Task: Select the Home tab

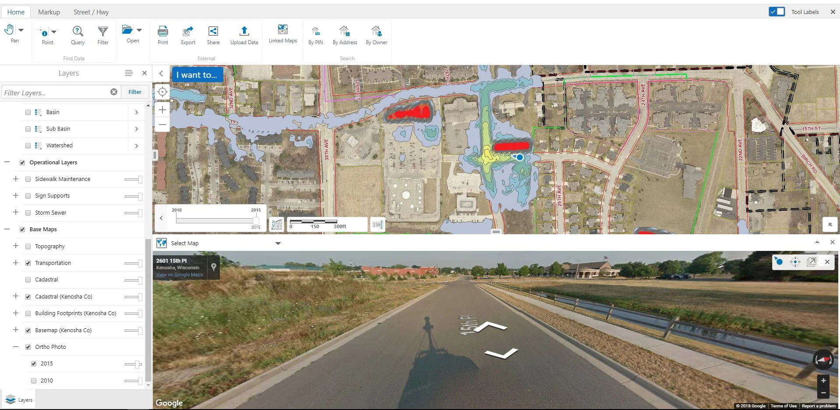Action: 16,12
